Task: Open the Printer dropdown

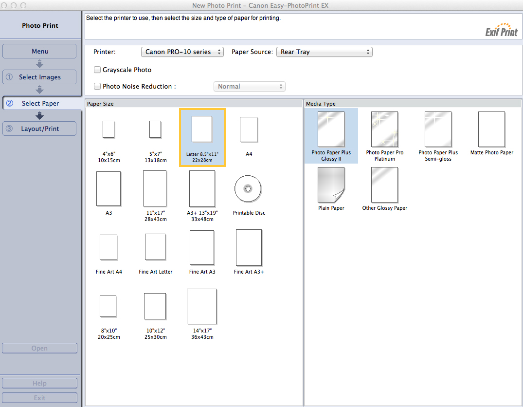Action: tap(182, 52)
